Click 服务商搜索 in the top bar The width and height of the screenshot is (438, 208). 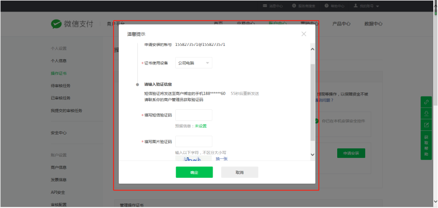tap(307, 6)
